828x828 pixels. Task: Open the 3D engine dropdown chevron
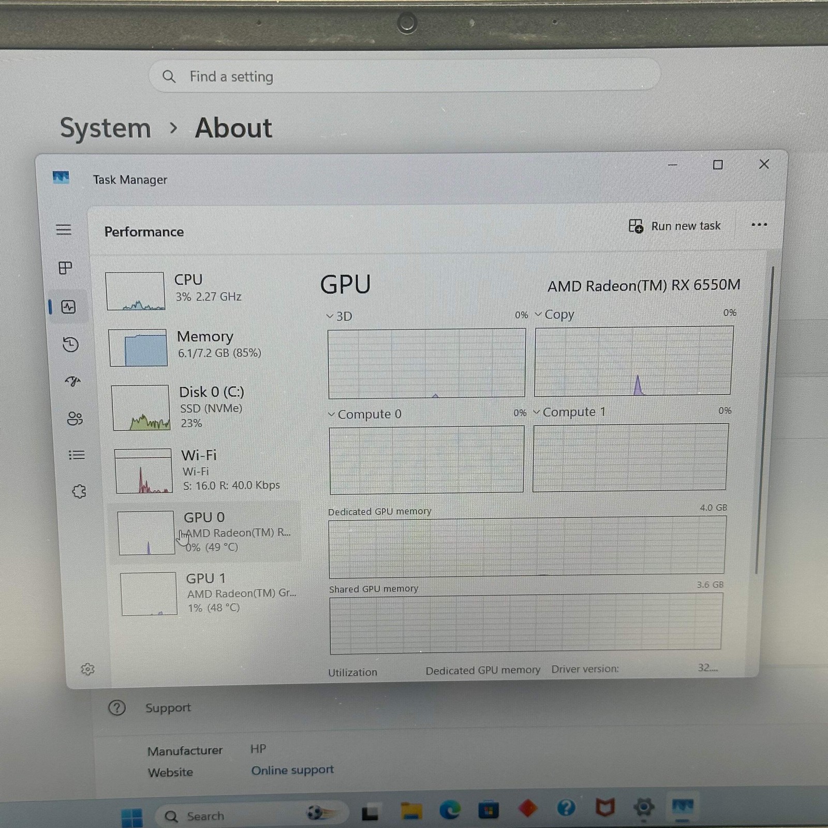(x=330, y=316)
